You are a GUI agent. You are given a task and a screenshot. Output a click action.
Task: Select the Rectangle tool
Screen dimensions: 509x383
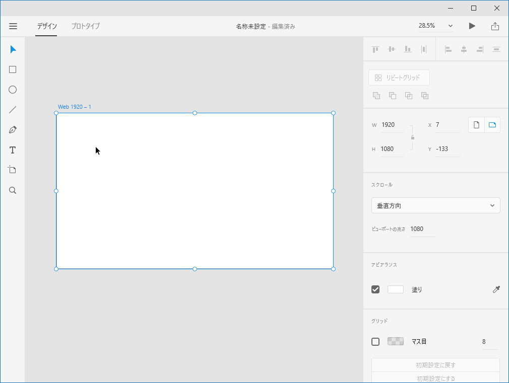[x=12, y=69]
